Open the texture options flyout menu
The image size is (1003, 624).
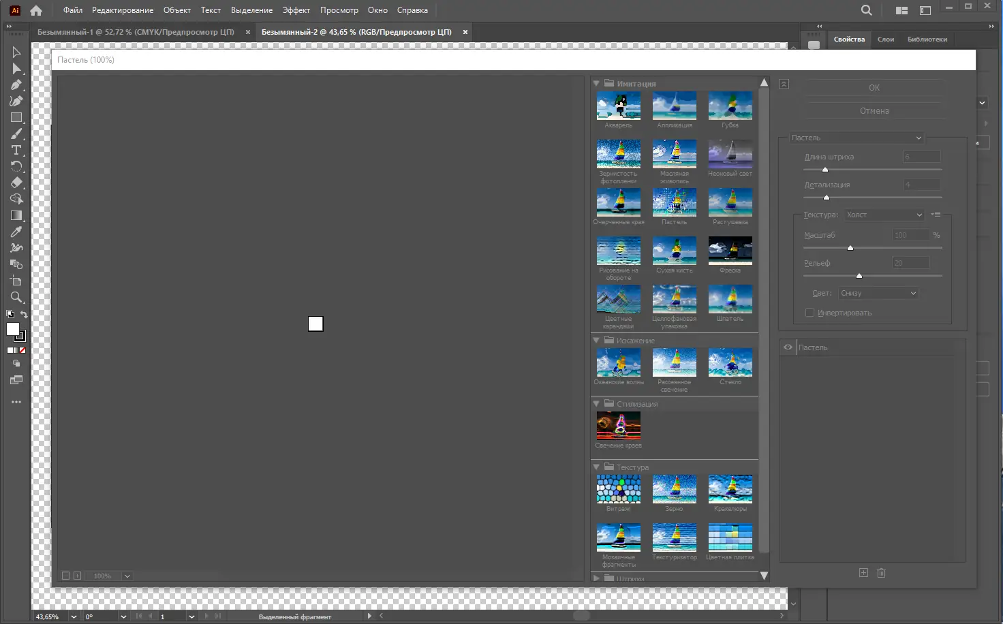pyautogui.click(x=936, y=215)
